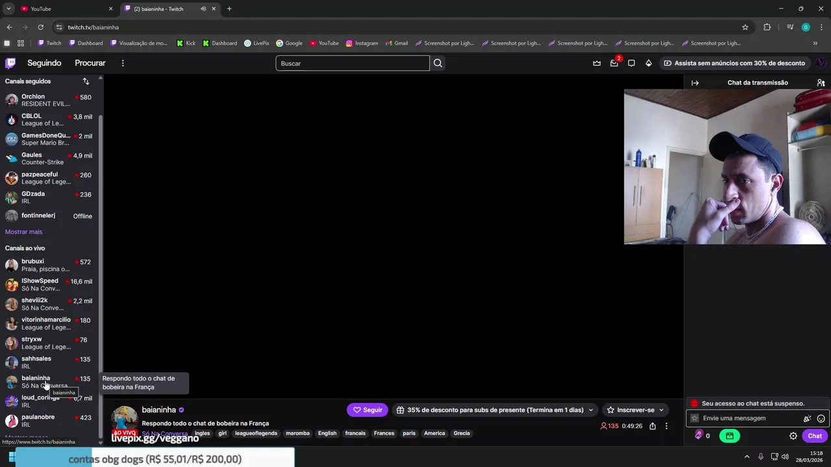Open channel points green chest icon
Viewport: 831px width, 467px height.
[730, 436]
